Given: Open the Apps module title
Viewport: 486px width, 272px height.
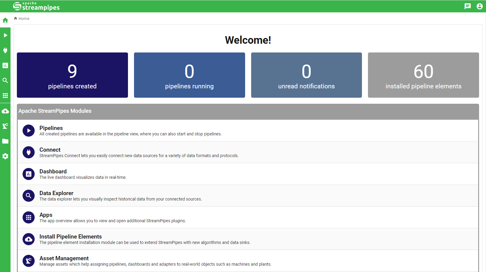Looking at the screenshot, I should (x=46, y=215).
